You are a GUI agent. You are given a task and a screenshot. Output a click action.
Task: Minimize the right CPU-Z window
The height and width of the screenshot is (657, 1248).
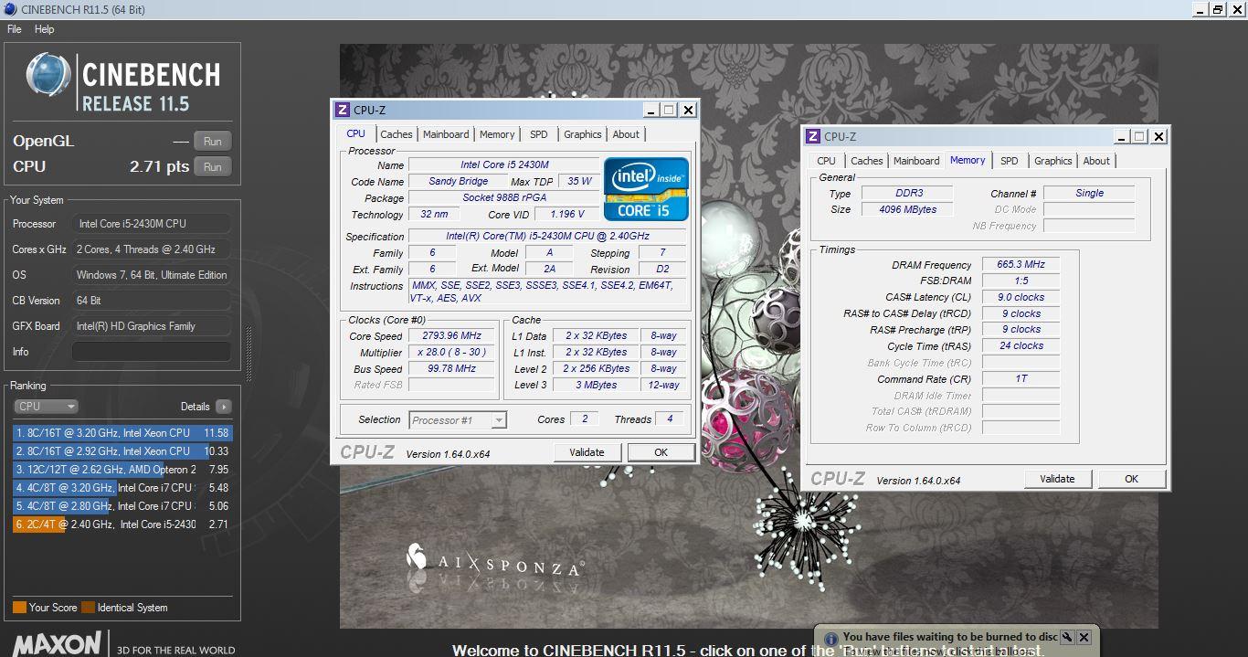pyautogui.click(x=1121, y=136)
